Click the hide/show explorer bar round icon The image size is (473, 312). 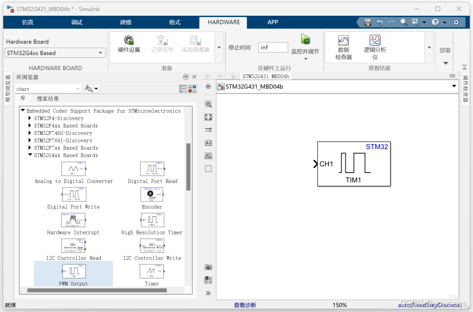point(208,86)
